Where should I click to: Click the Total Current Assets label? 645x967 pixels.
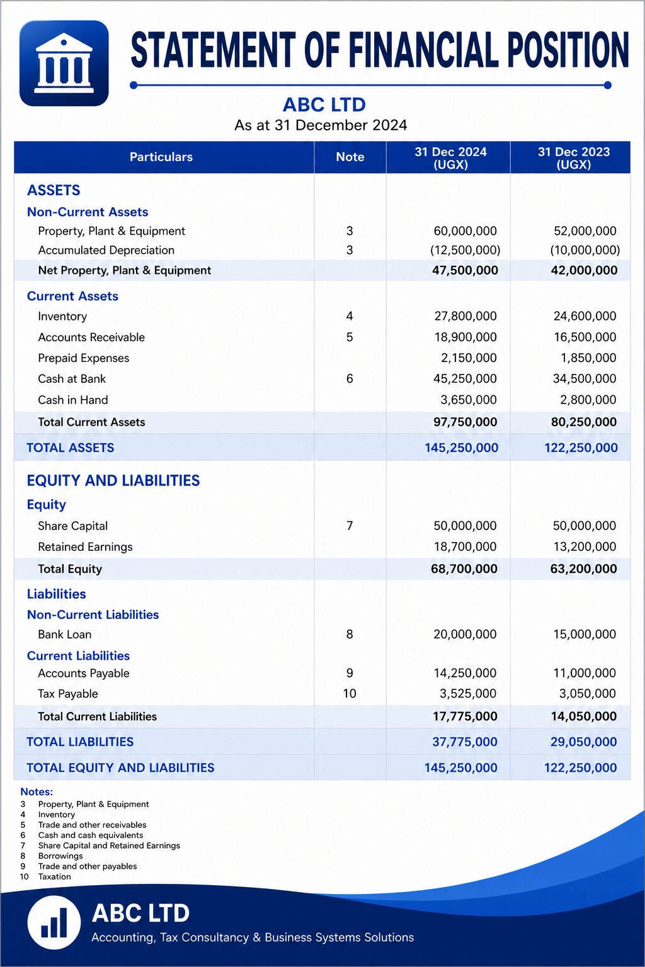91,422
